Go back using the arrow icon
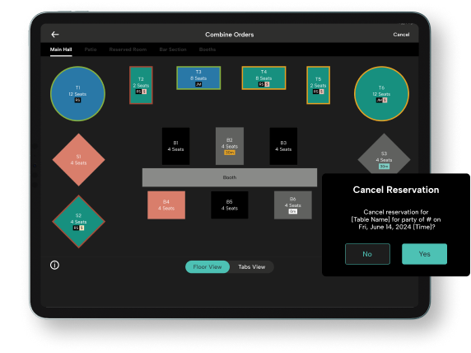 [x=55, y=35]
